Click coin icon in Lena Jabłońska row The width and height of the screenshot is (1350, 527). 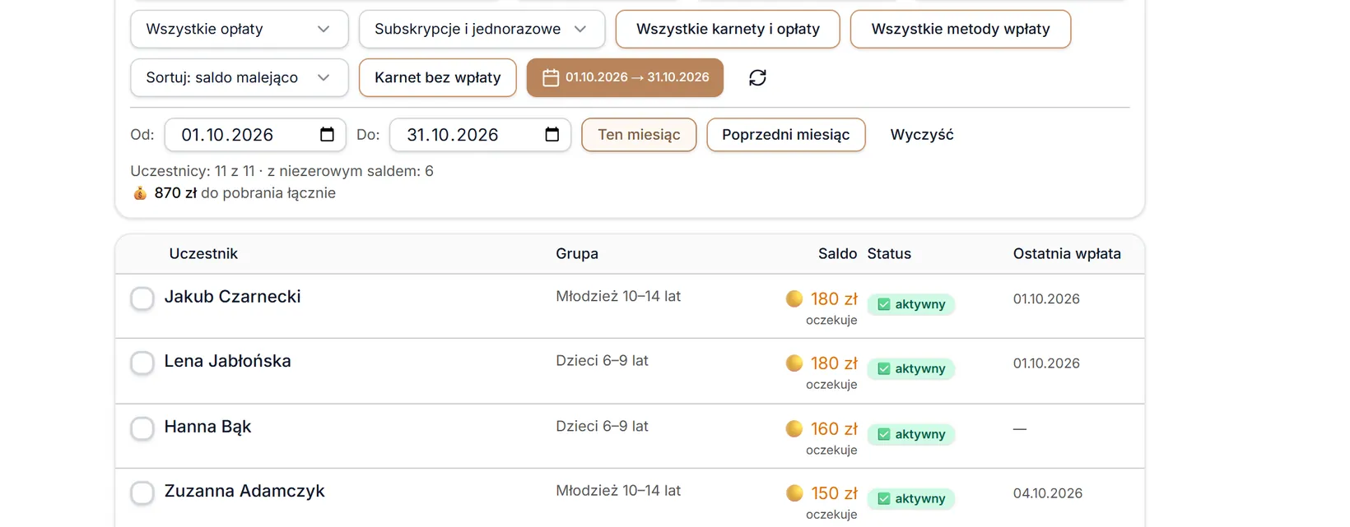coord(794,363)
